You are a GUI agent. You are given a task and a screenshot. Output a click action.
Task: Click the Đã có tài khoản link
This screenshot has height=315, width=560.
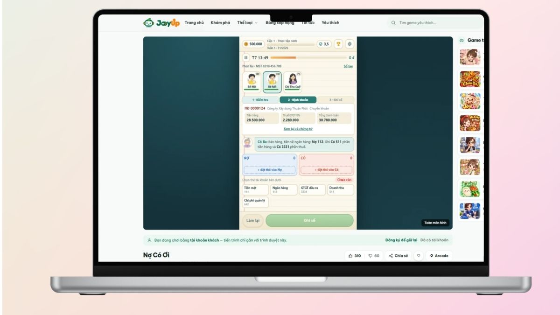coord(434,240)
